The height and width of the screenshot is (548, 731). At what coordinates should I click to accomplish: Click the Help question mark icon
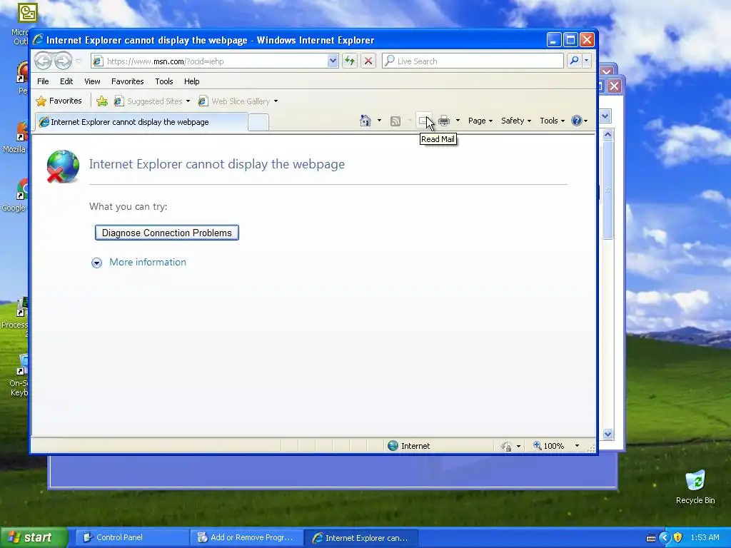[577, 121]
